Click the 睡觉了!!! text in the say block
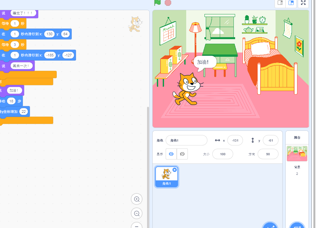This screenshot has width=316, height=228. [x=23, y=13]
